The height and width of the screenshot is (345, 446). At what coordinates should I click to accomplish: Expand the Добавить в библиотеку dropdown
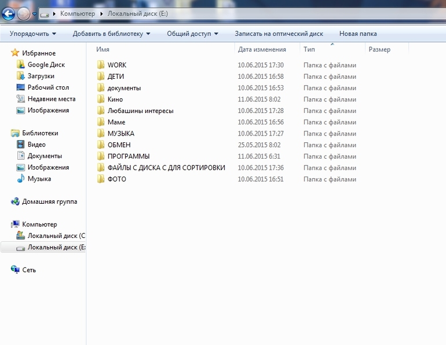pos(111,34)
